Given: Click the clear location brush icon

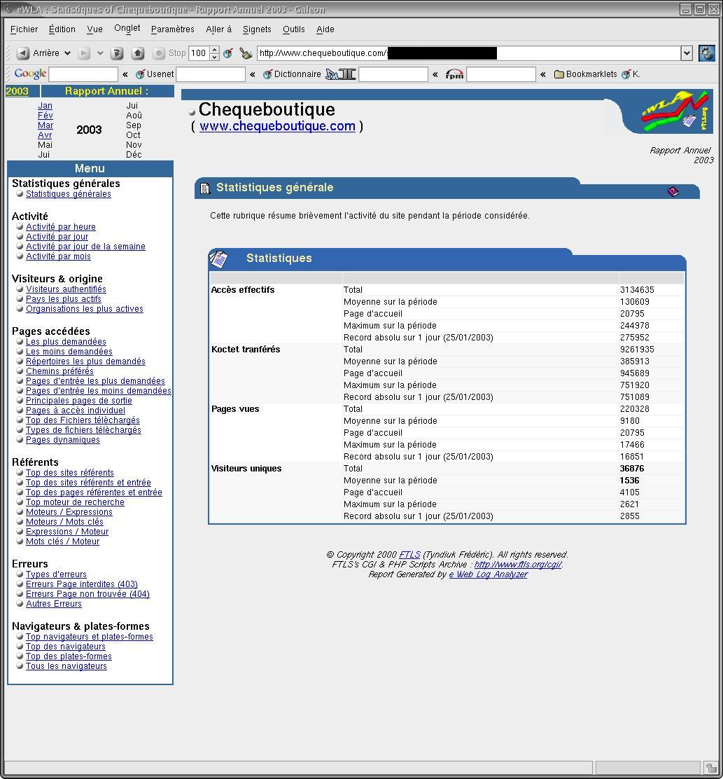Looking at the screenshot, I should (x=246, y=53).
